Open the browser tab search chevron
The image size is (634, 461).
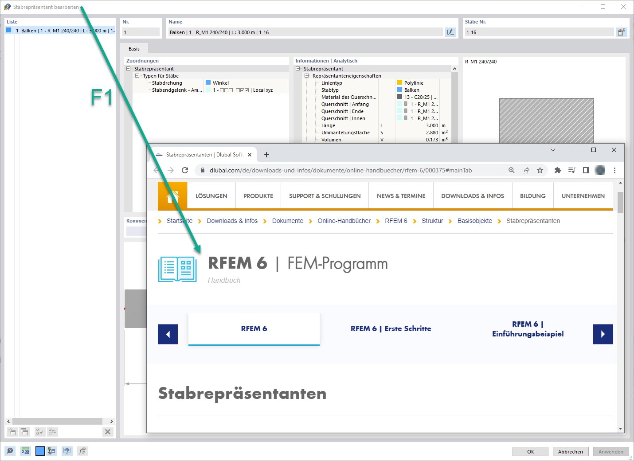click(553, 150)
